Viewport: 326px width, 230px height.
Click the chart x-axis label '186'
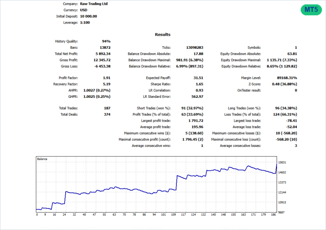pos(273,215)
